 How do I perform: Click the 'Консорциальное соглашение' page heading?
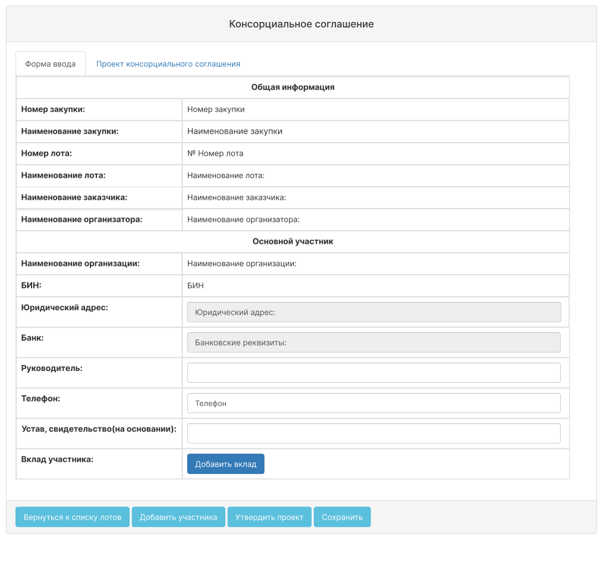[301, 24]
